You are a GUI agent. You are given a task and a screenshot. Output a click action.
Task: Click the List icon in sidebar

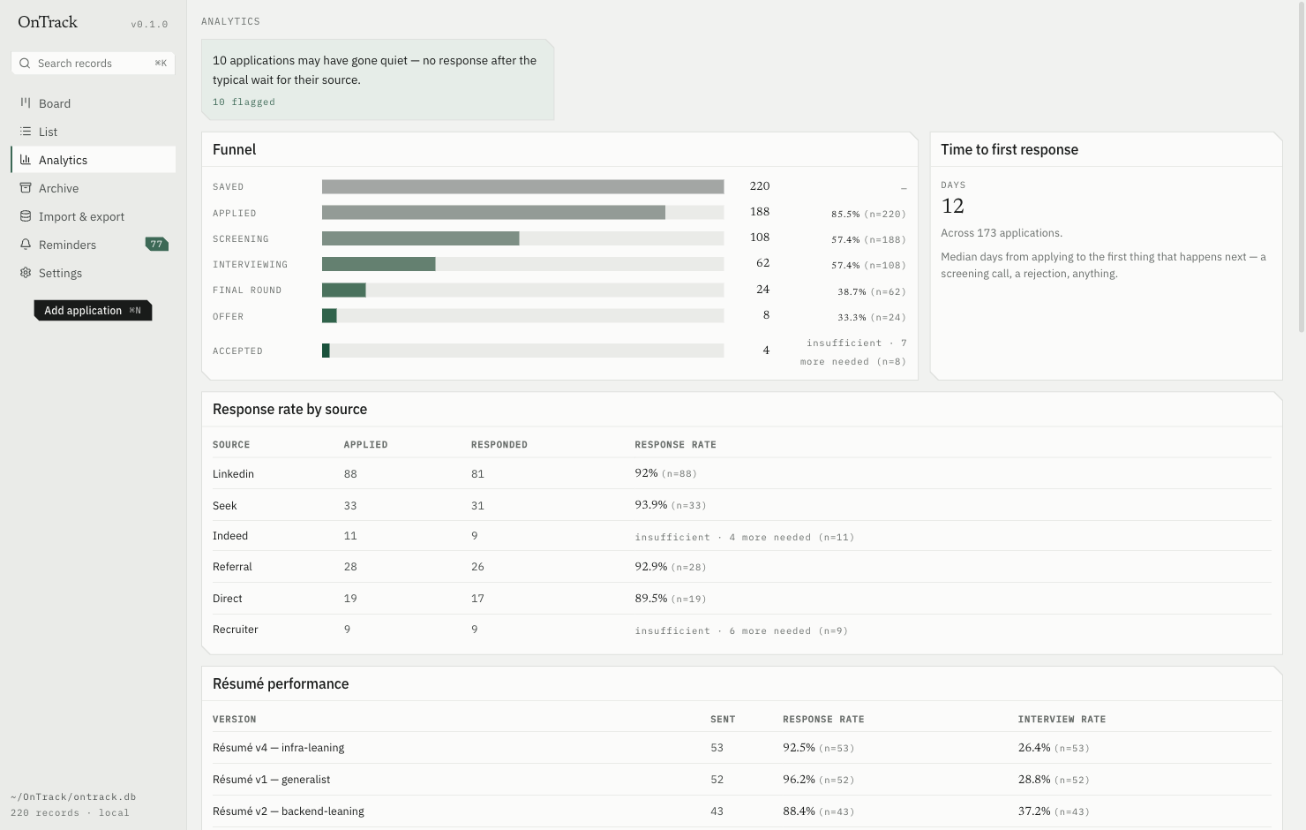click(x=26, y=132)
